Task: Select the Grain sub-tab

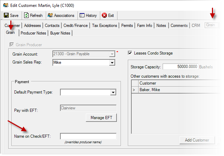Action: [10, 32]
